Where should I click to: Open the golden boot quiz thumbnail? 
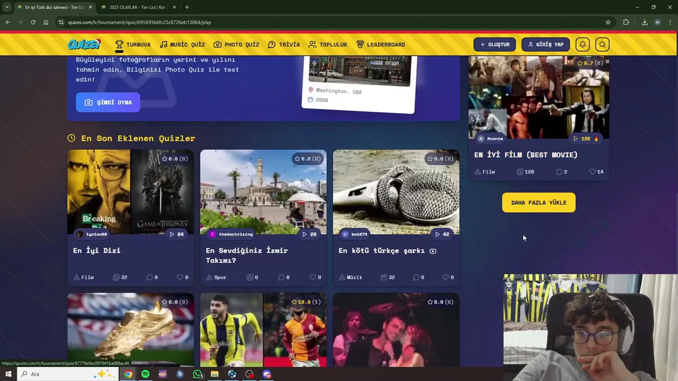tap(130, 330)
